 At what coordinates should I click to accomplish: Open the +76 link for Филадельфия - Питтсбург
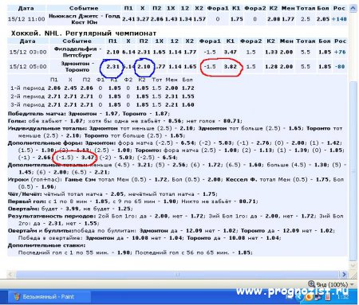340,52
